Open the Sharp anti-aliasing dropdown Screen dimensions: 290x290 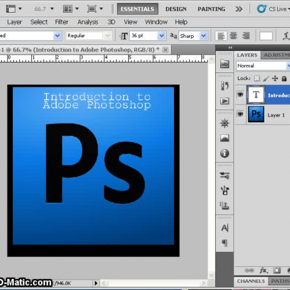(x=204, y=36)
